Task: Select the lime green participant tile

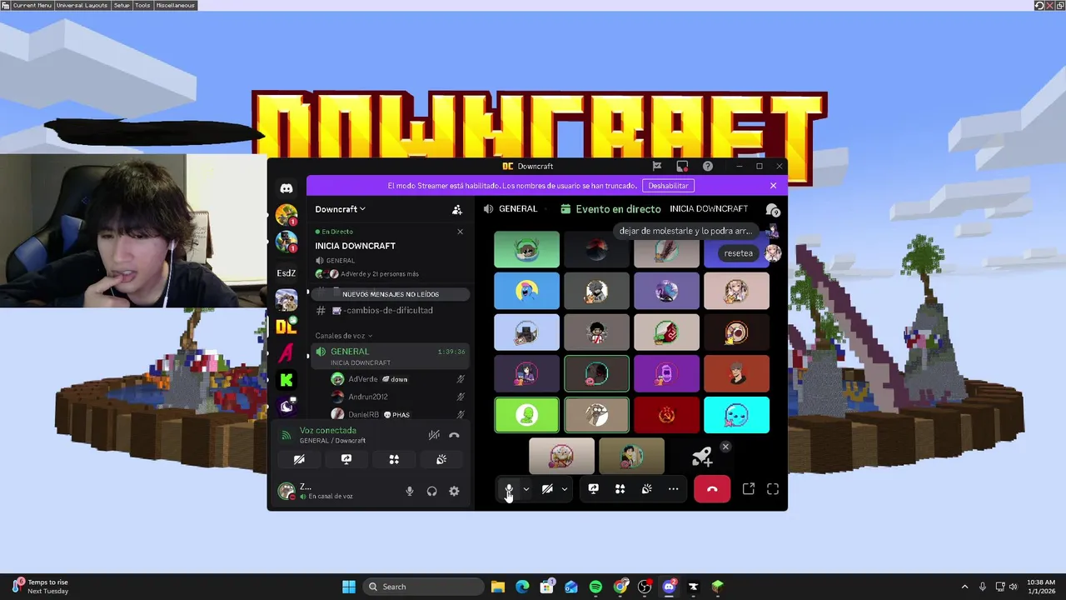Action: pyautogui.click(x=526, y=415)
